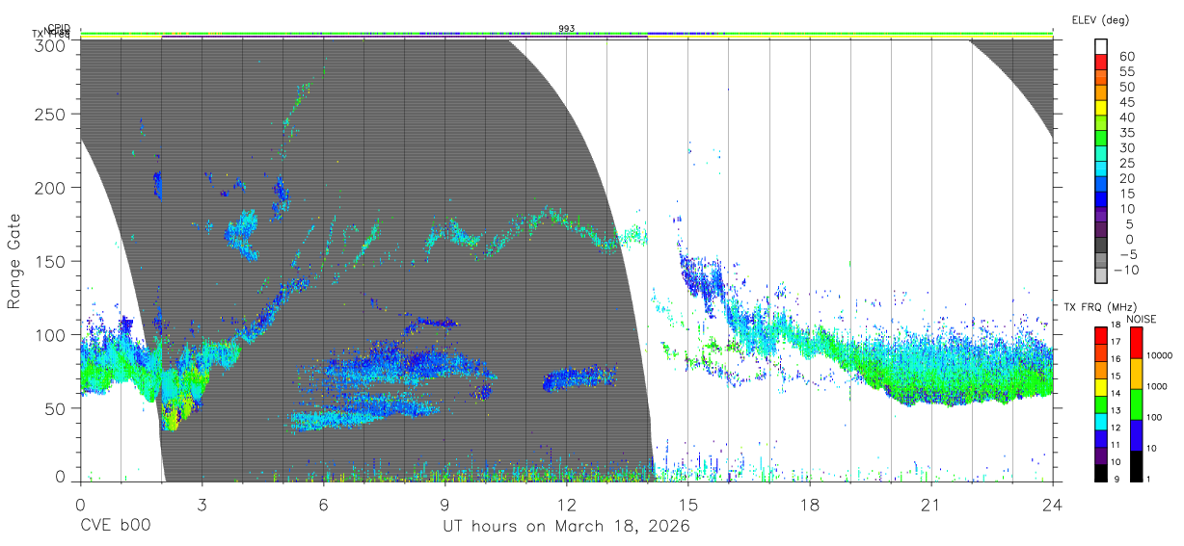This screenshot has height=546, width=1184.
Task: Select the 200 tick on Range Gate axis
Action: click(50, 188)
